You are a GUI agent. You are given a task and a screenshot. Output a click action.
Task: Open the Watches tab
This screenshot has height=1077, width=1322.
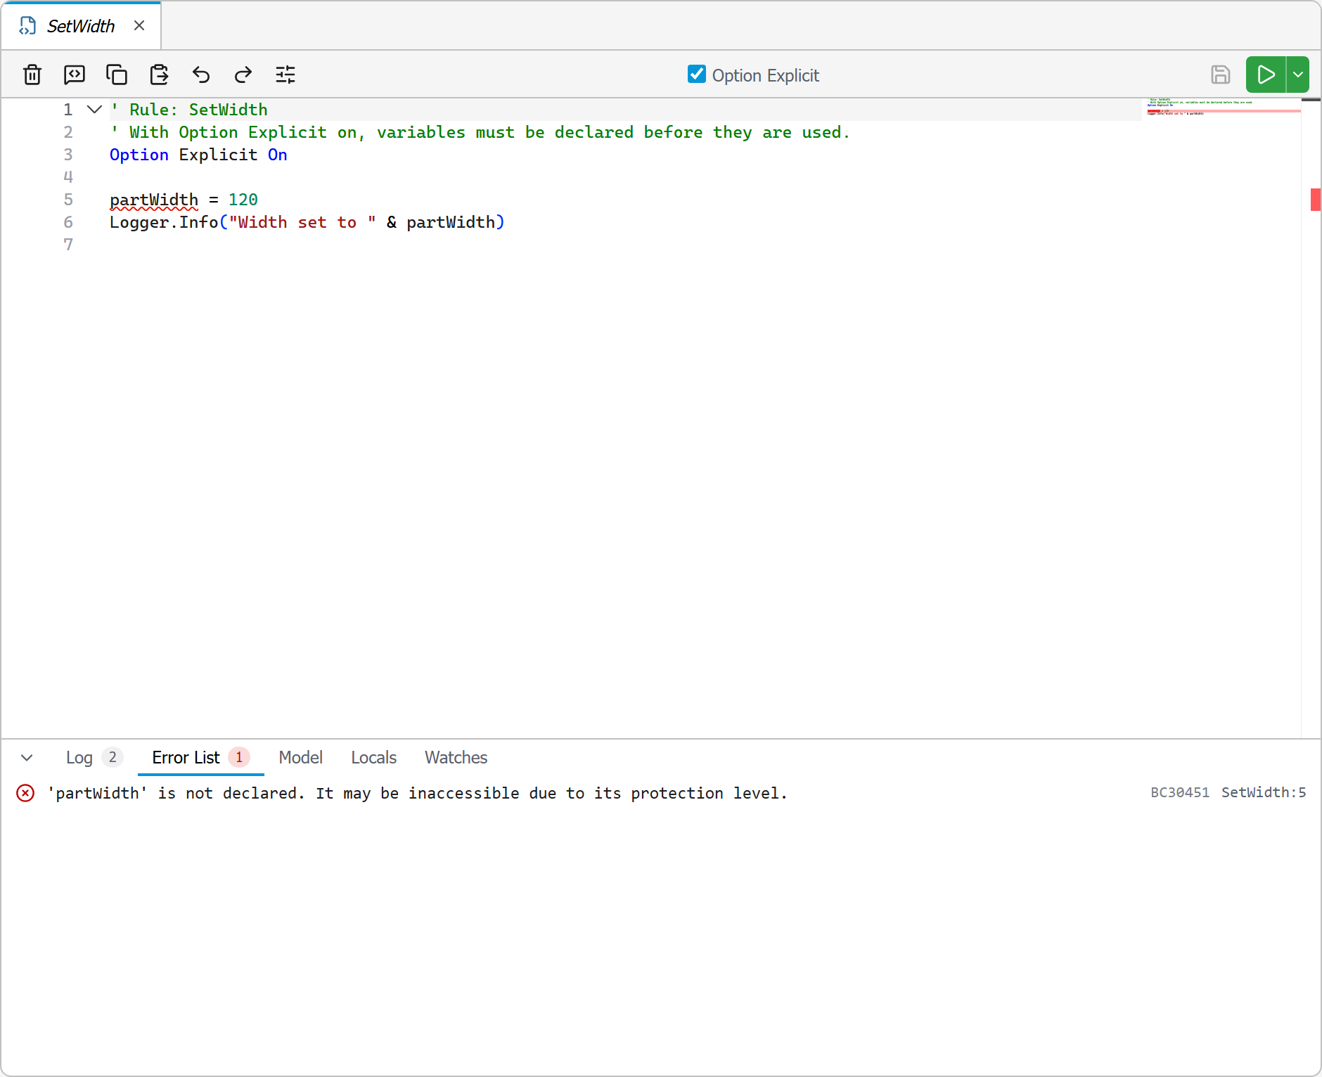[456, 757]
